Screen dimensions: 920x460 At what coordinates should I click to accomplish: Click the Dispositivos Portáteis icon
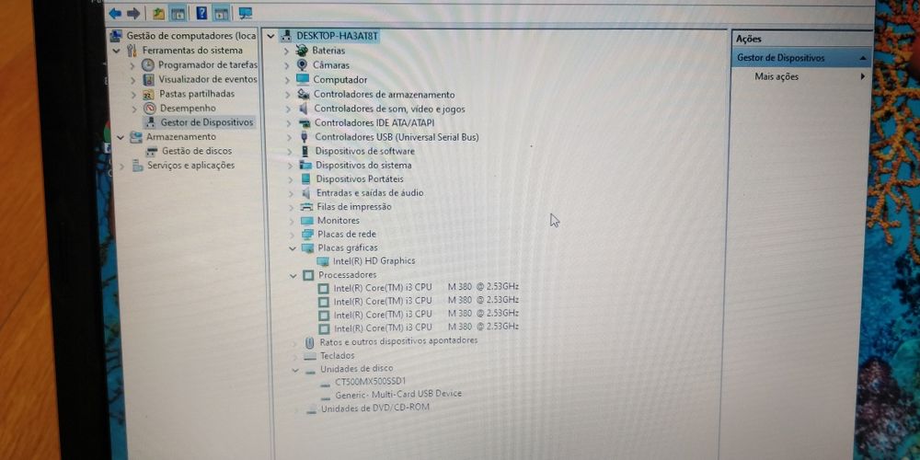pyautogui.click(x=305, y=179)
